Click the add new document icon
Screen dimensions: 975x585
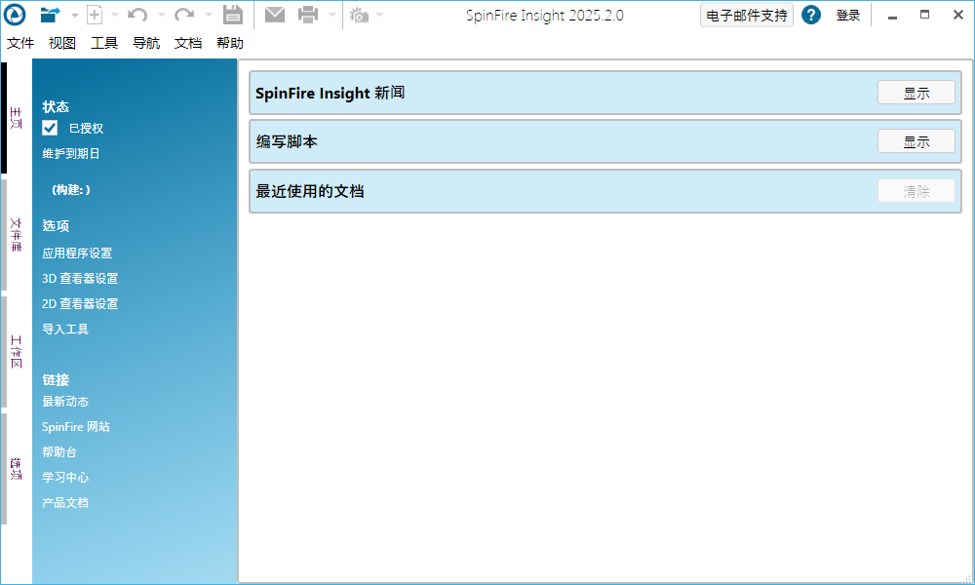click(x=95, y=15)
